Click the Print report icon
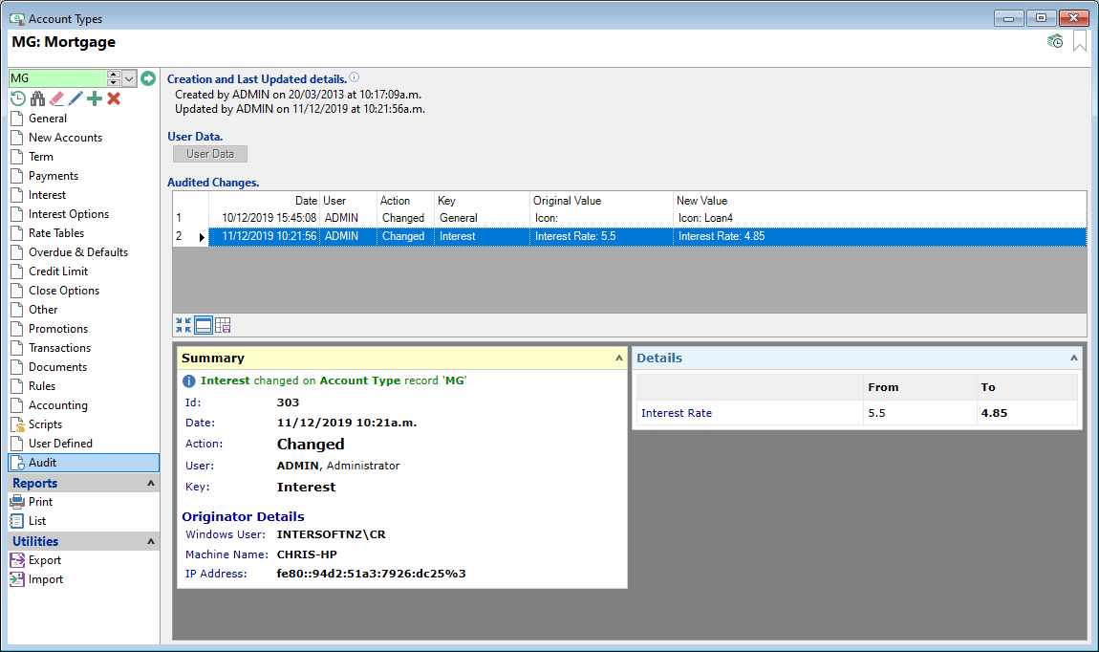This screenshot has width=1099, height=652. click(x=17, y=502)
